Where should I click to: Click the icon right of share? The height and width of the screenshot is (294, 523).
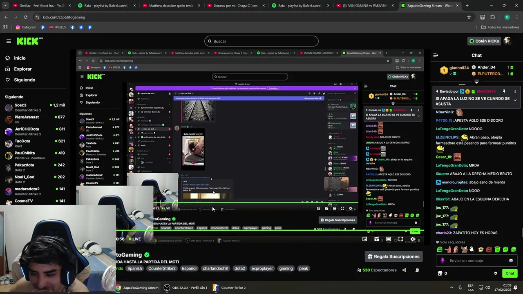click(417, 270)
